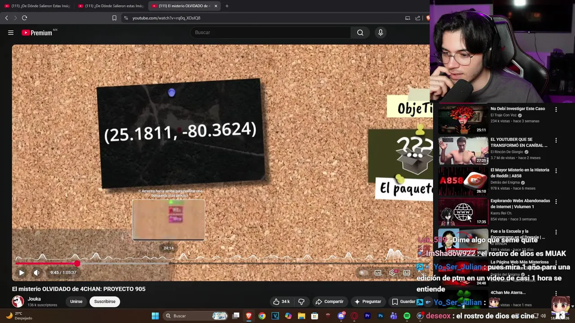Go back with browser back arrow
Image resolution: width=575 pixels, height=323 pixels.
click(7, 18)
